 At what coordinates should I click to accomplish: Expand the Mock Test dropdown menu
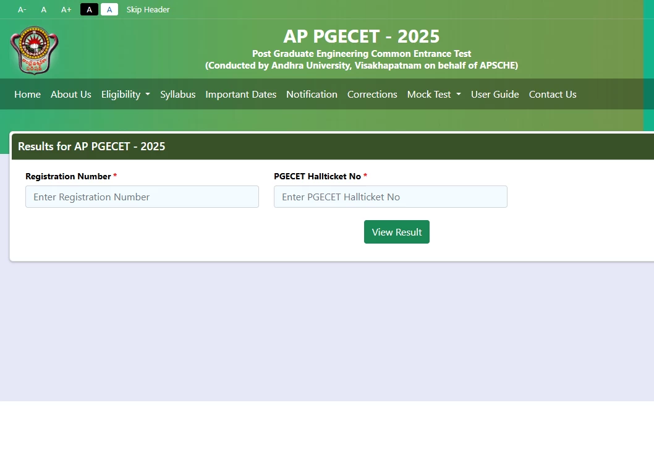[433, 94]
